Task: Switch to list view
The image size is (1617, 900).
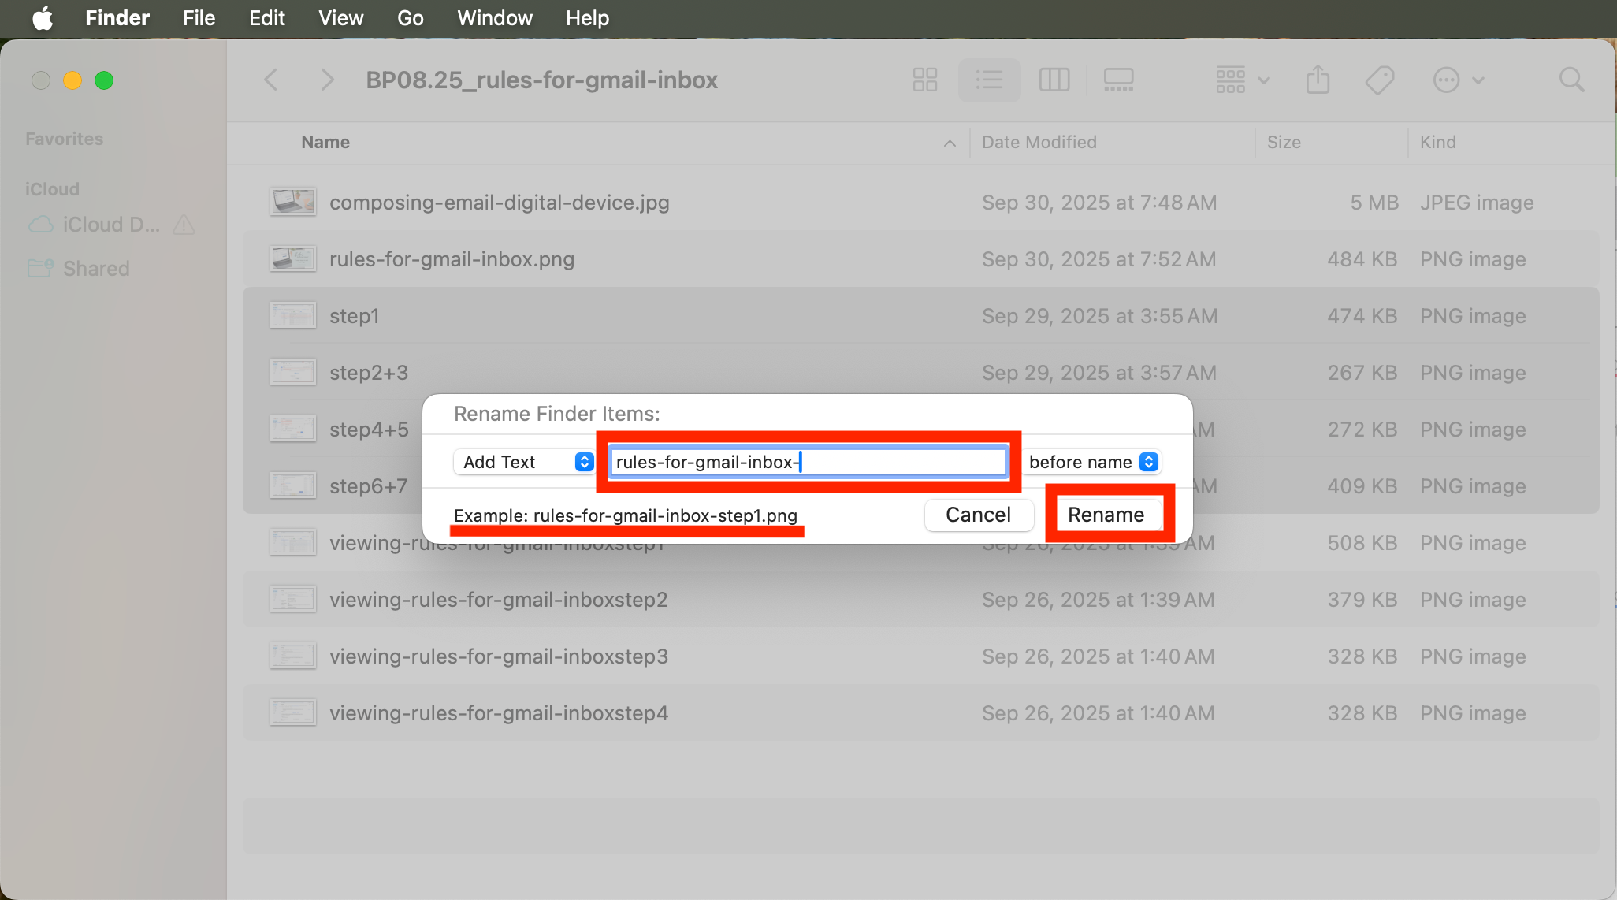Action: [989, 80]
